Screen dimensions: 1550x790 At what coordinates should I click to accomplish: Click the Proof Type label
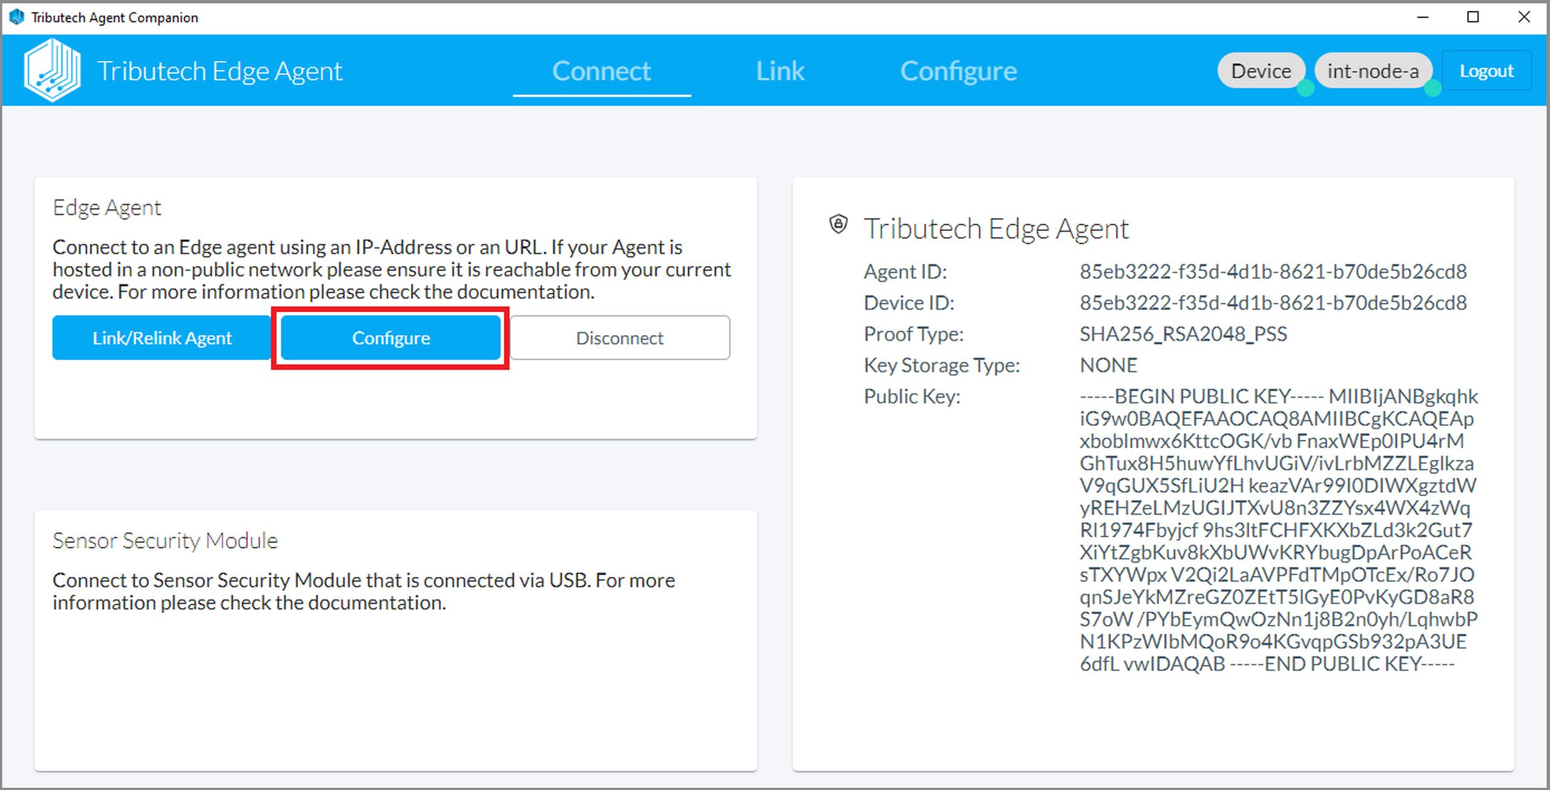tap(913, 334)
